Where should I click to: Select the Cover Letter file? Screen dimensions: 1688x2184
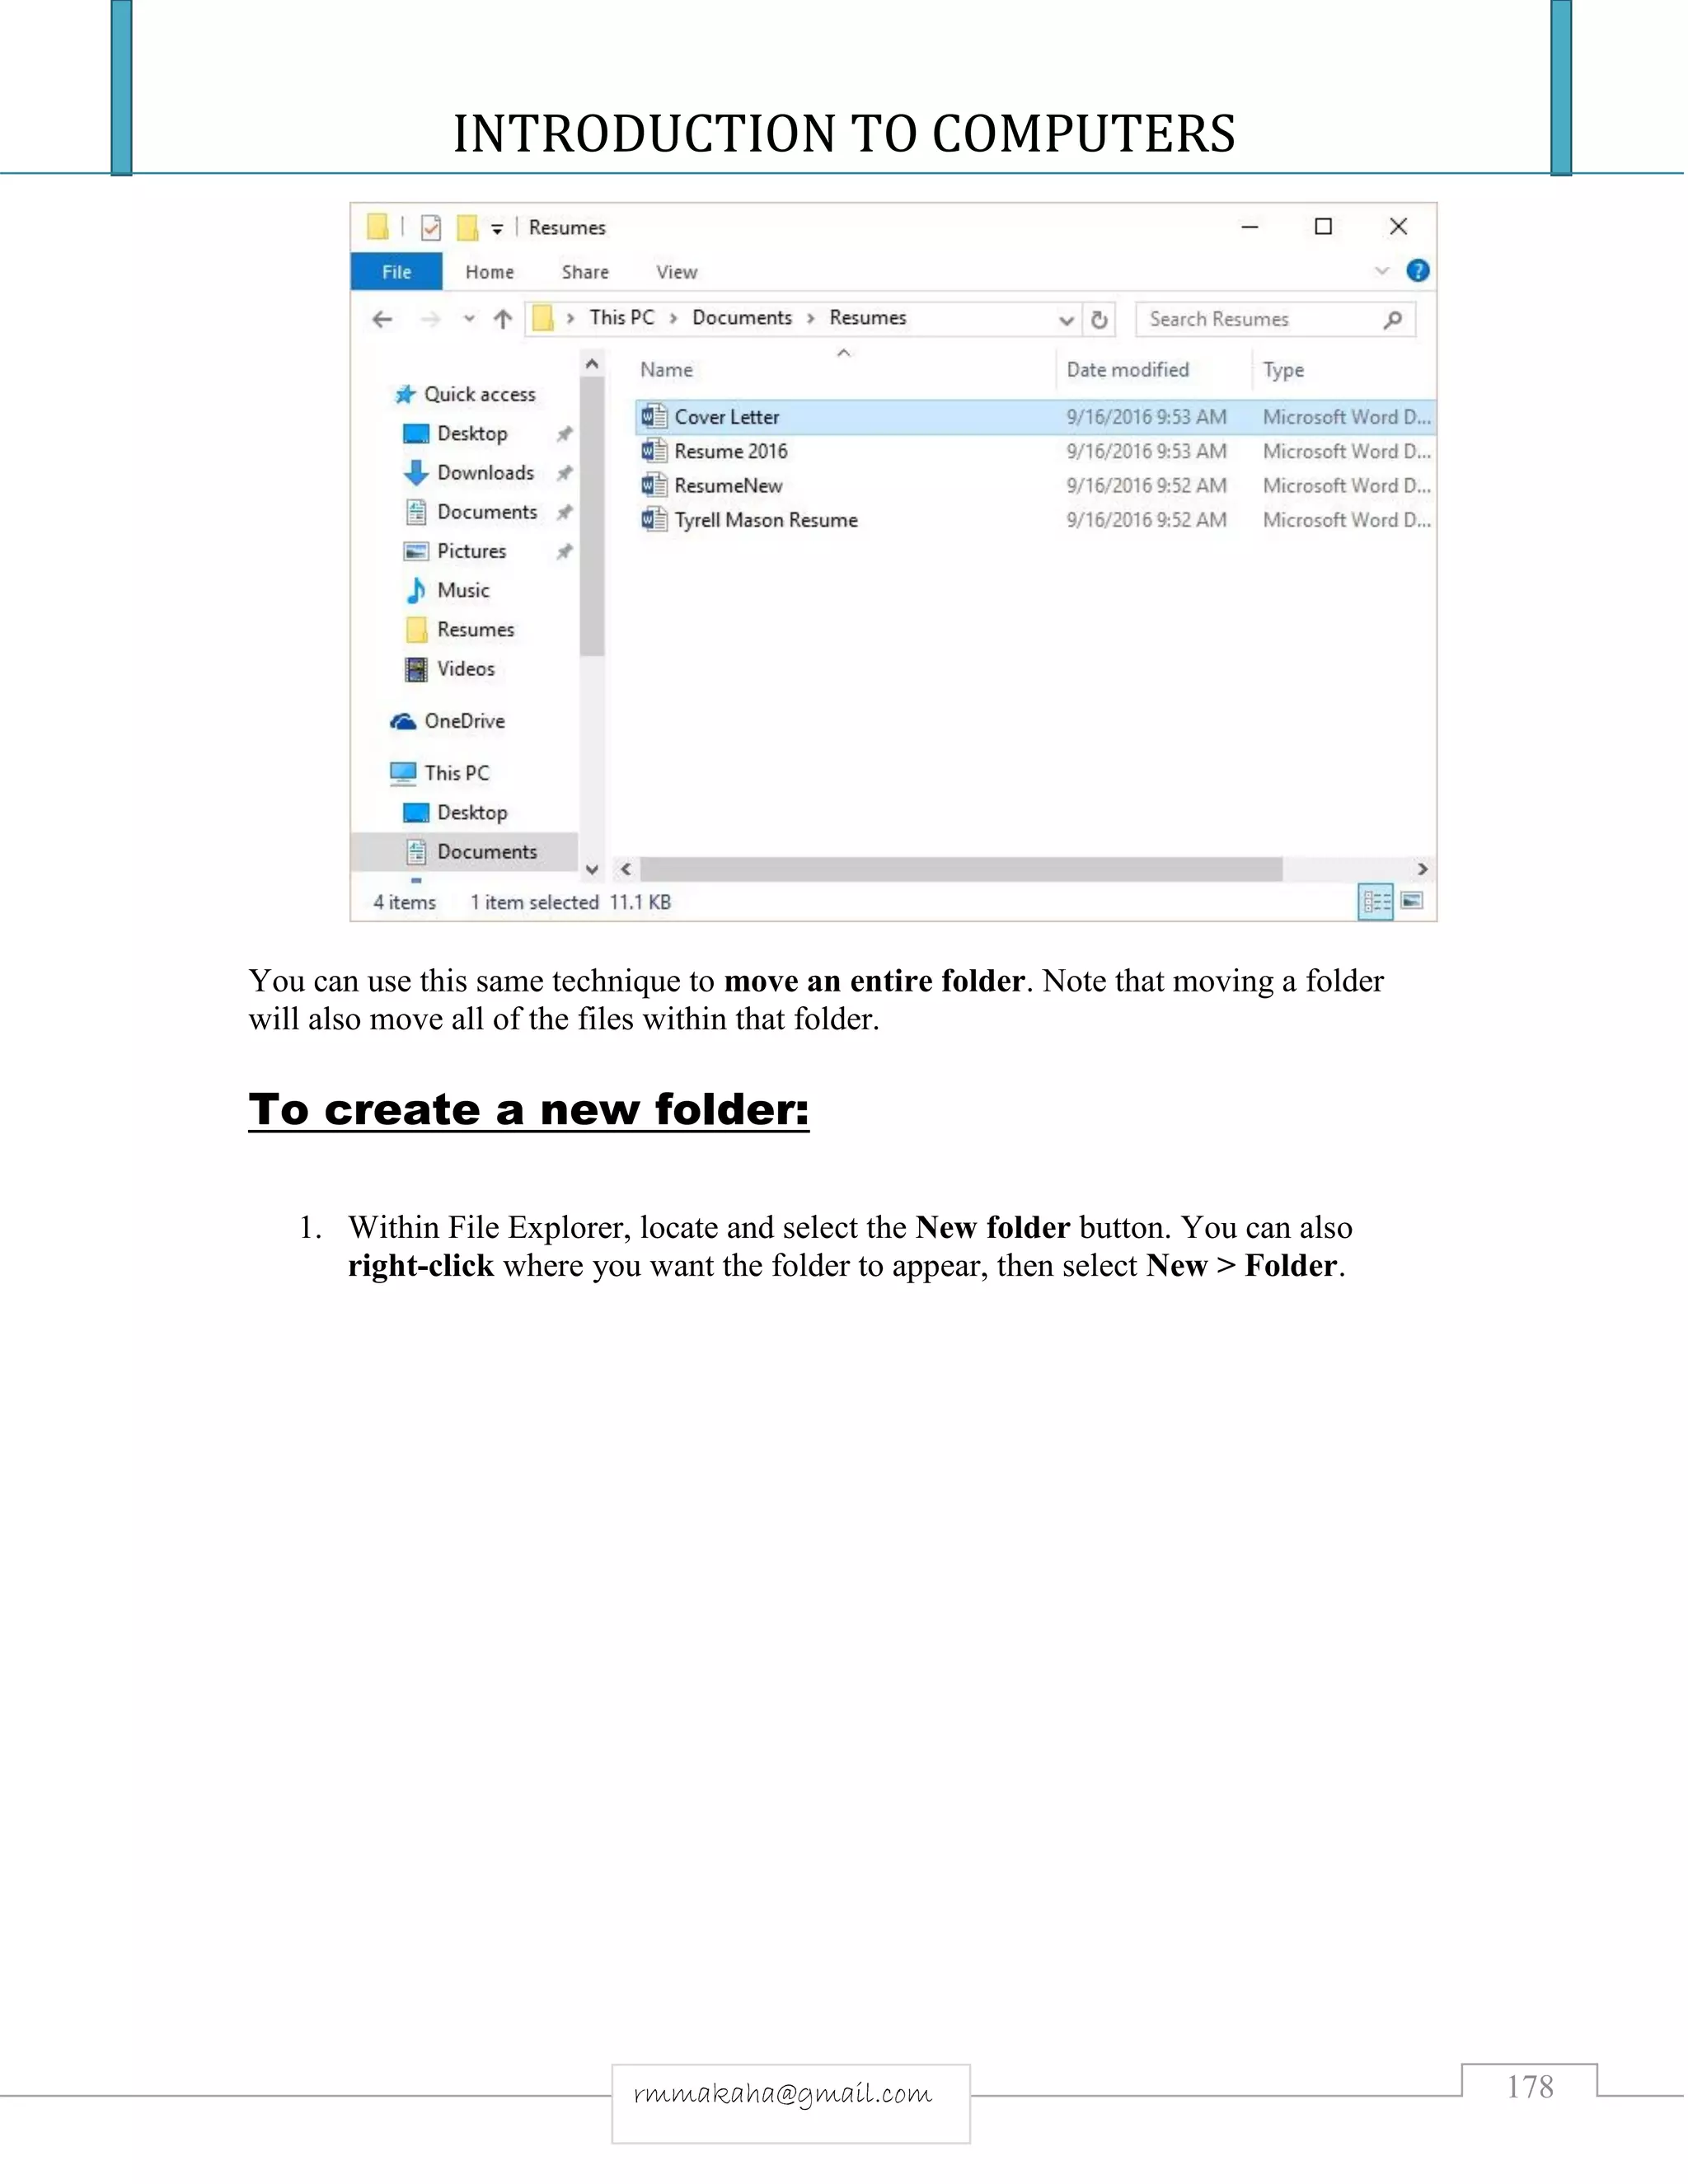[1035, 417]
